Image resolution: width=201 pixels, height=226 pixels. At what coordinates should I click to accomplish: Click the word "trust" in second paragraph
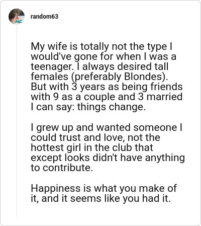point(70,137)
